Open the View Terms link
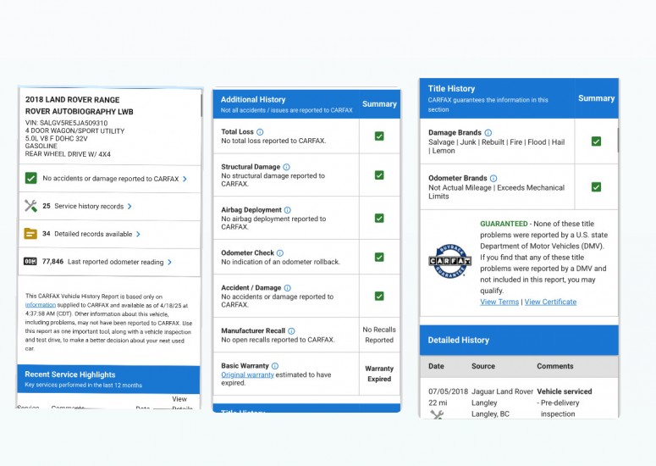This screenshot has height=466, width=656. pos(499,302)
